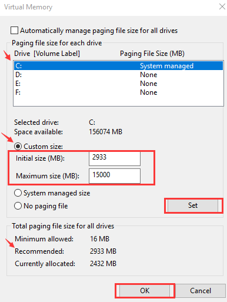Close the Virtual Memory dialog
Viewport: 227px width, 302px height.
pyautogui.click(x=222, y=6)
